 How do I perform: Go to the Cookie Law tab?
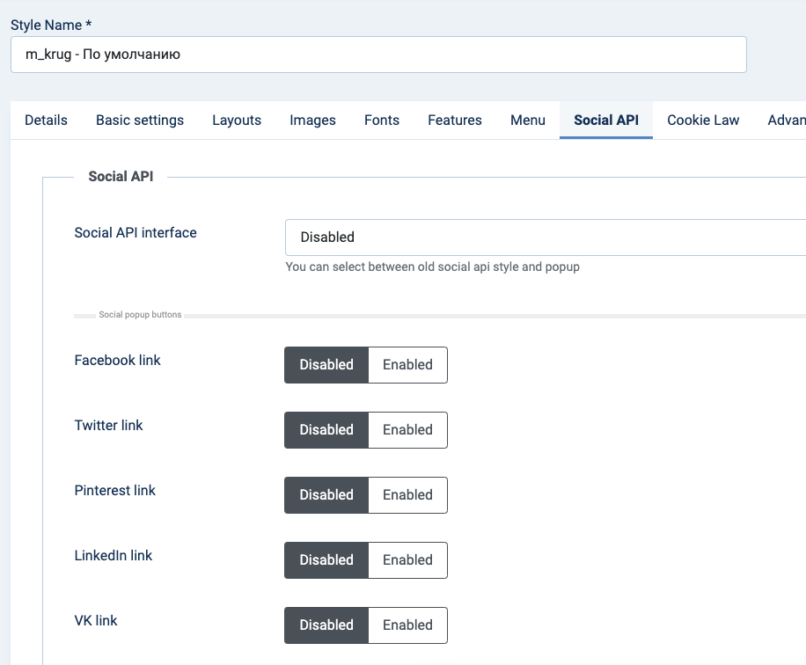[703, 121]
